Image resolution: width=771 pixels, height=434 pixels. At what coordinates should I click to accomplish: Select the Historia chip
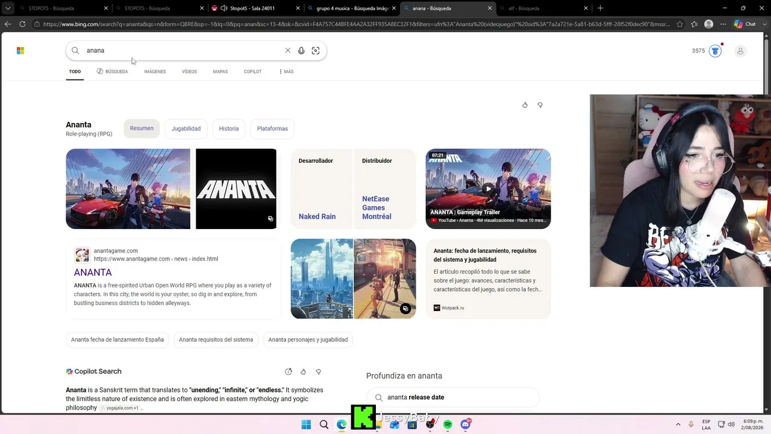coord(229,128)
